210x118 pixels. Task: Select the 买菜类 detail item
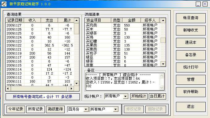[x=122, y=49]
